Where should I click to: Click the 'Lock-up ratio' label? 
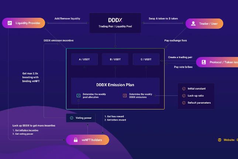click(196, 95)
